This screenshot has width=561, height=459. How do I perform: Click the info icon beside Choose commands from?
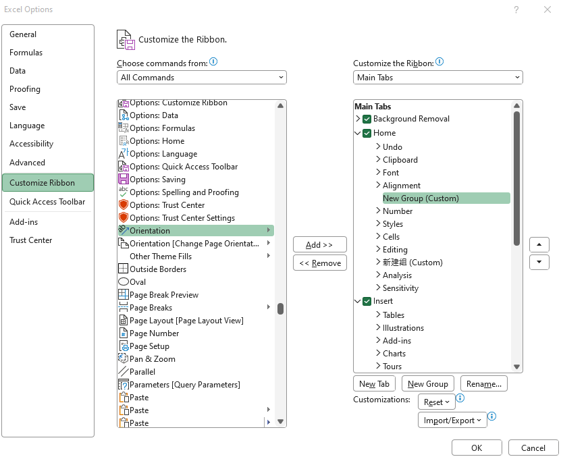point(213,62)
